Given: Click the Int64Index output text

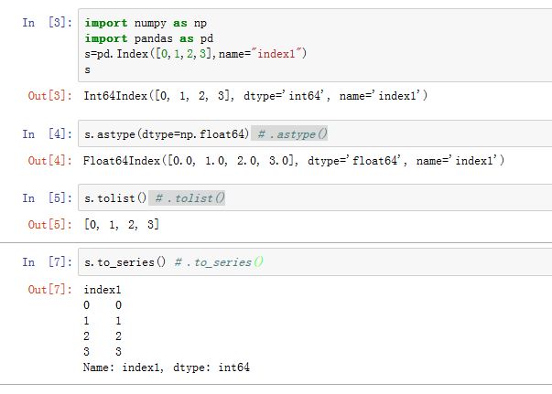Looking at the screenshot, I should click(255, 96).
